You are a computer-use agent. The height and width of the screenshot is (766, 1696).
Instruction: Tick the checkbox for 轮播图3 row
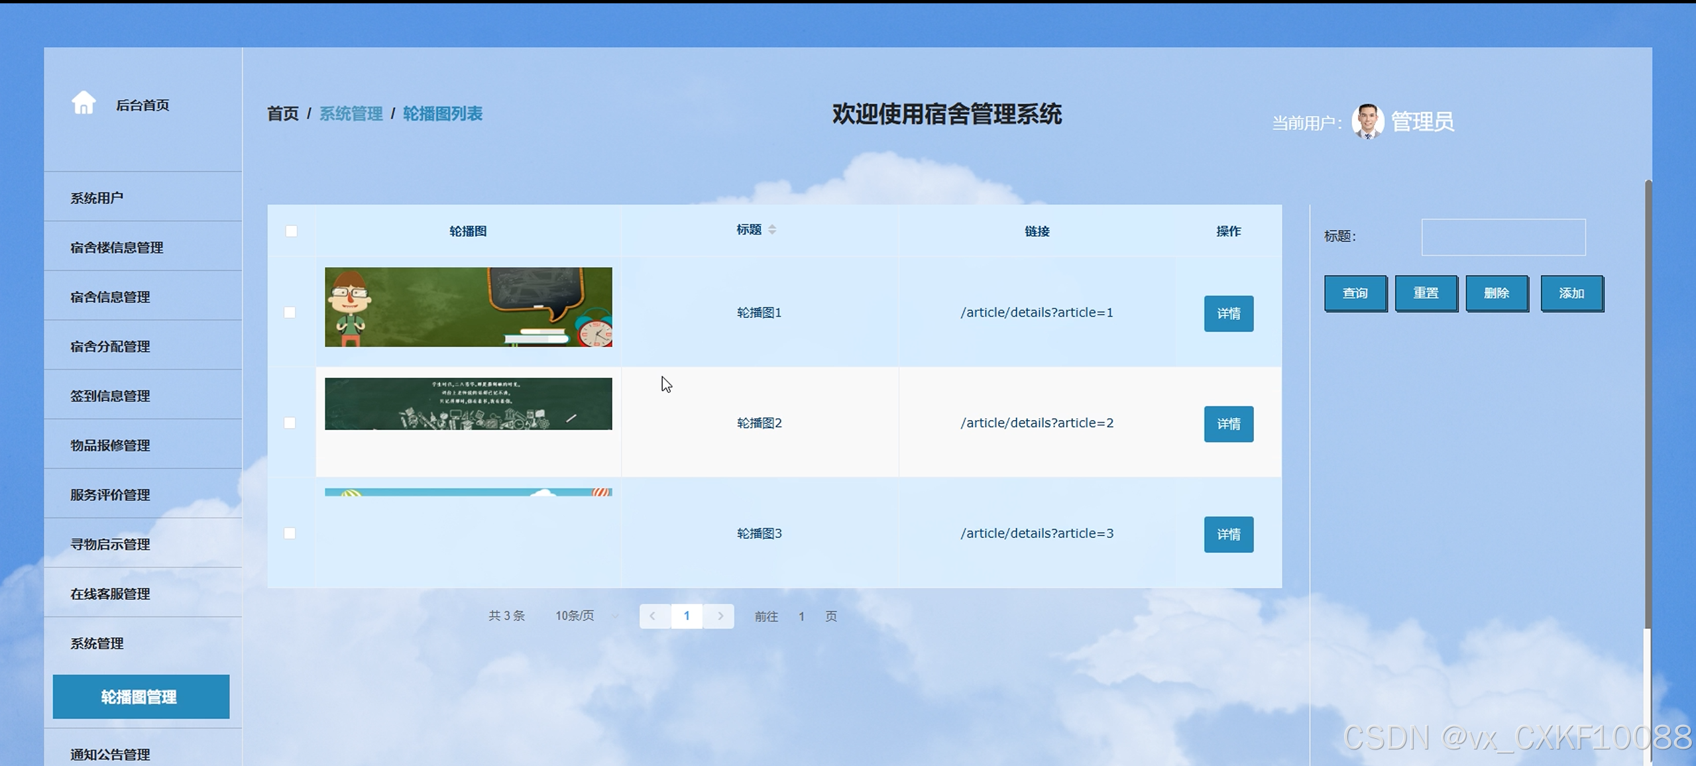290,533
